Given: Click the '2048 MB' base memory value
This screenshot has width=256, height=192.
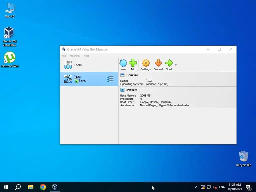Looking at the screenshot, I should pyautogui.click(x=145, y=95).
